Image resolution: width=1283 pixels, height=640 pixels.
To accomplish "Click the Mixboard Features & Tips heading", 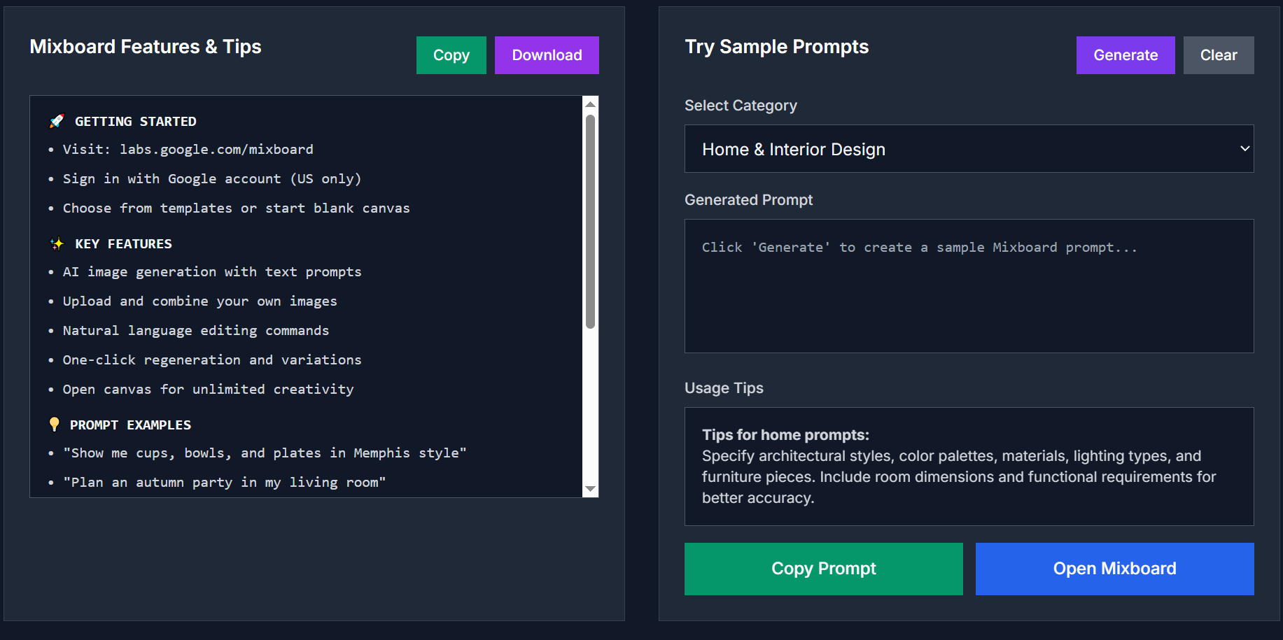I will click(x=146, y=47).
